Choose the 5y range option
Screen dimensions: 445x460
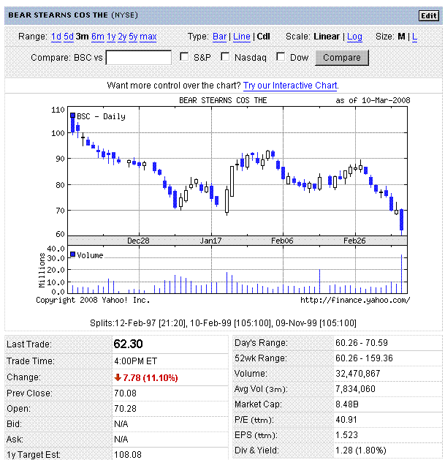click(133, 37)
